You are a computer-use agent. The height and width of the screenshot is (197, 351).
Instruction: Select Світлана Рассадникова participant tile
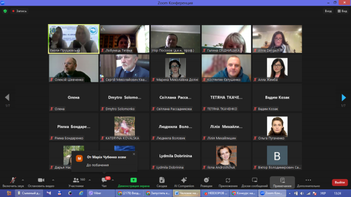coord(175,97)
